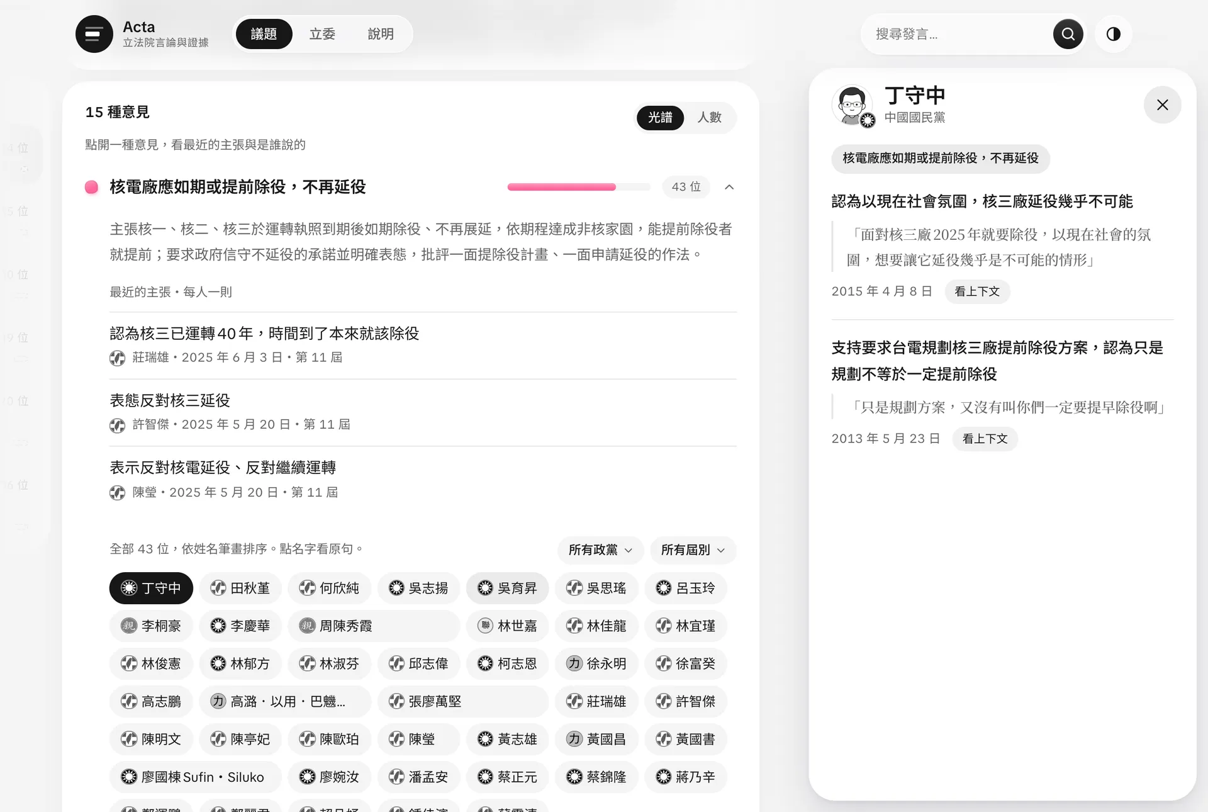Open statement 表態反對核三延役

[x=170, y=400]
